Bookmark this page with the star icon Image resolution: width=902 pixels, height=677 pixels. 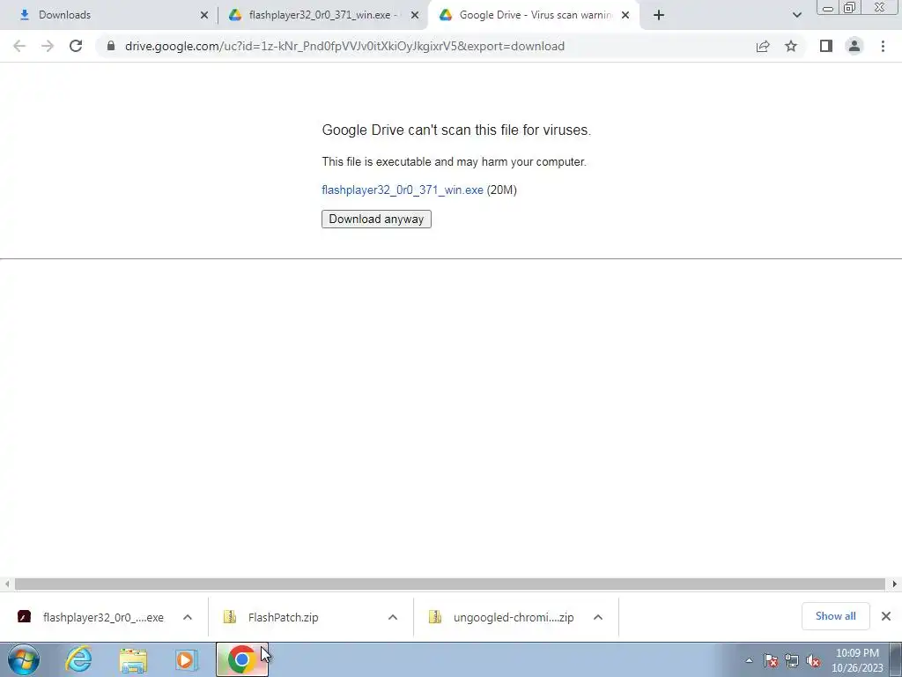click(791, 46)
